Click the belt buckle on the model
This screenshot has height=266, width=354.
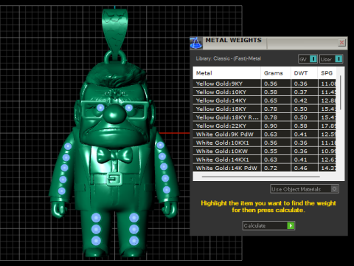pos(114,179)
